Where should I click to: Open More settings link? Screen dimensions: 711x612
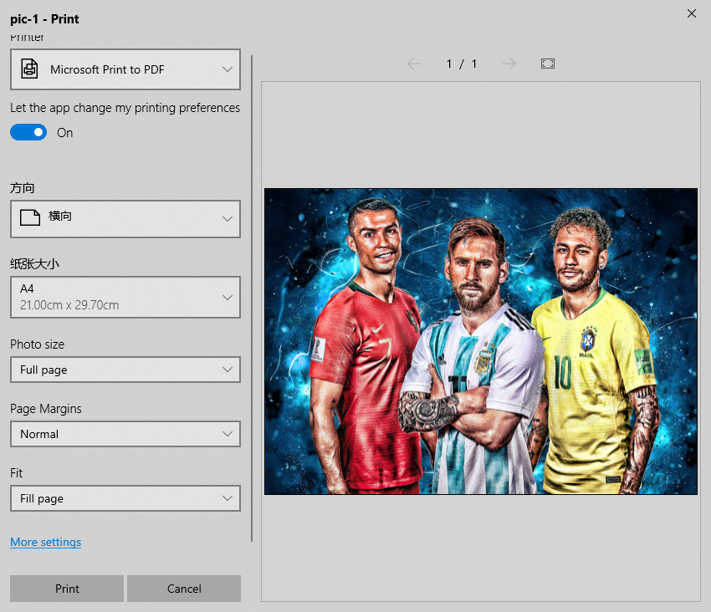pos(46,542)
